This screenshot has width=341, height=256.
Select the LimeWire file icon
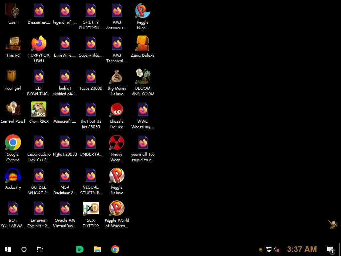pos(65,43)
